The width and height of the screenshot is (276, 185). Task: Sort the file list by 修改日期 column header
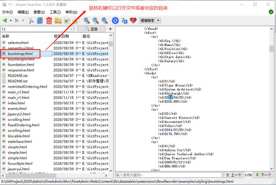tap(67, 36)
